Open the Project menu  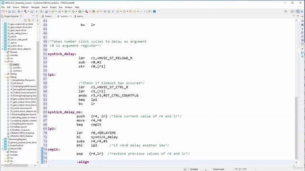coord(53,7)
